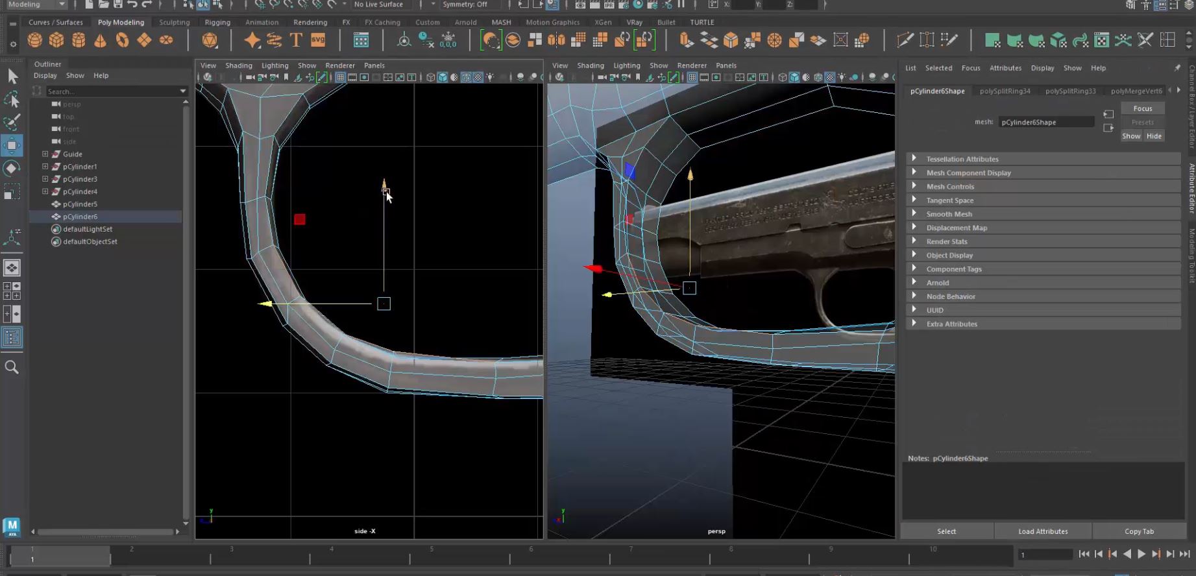
Task: Open the Modeling workspace menu-set dropdown
Action: tap(36, 5)
